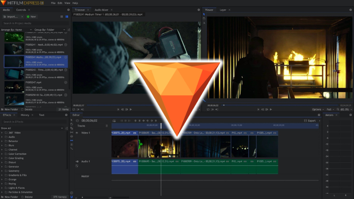Open Trimmer panel help icon
This screenshot has width=354, height=199.
(x=199, y=10)
